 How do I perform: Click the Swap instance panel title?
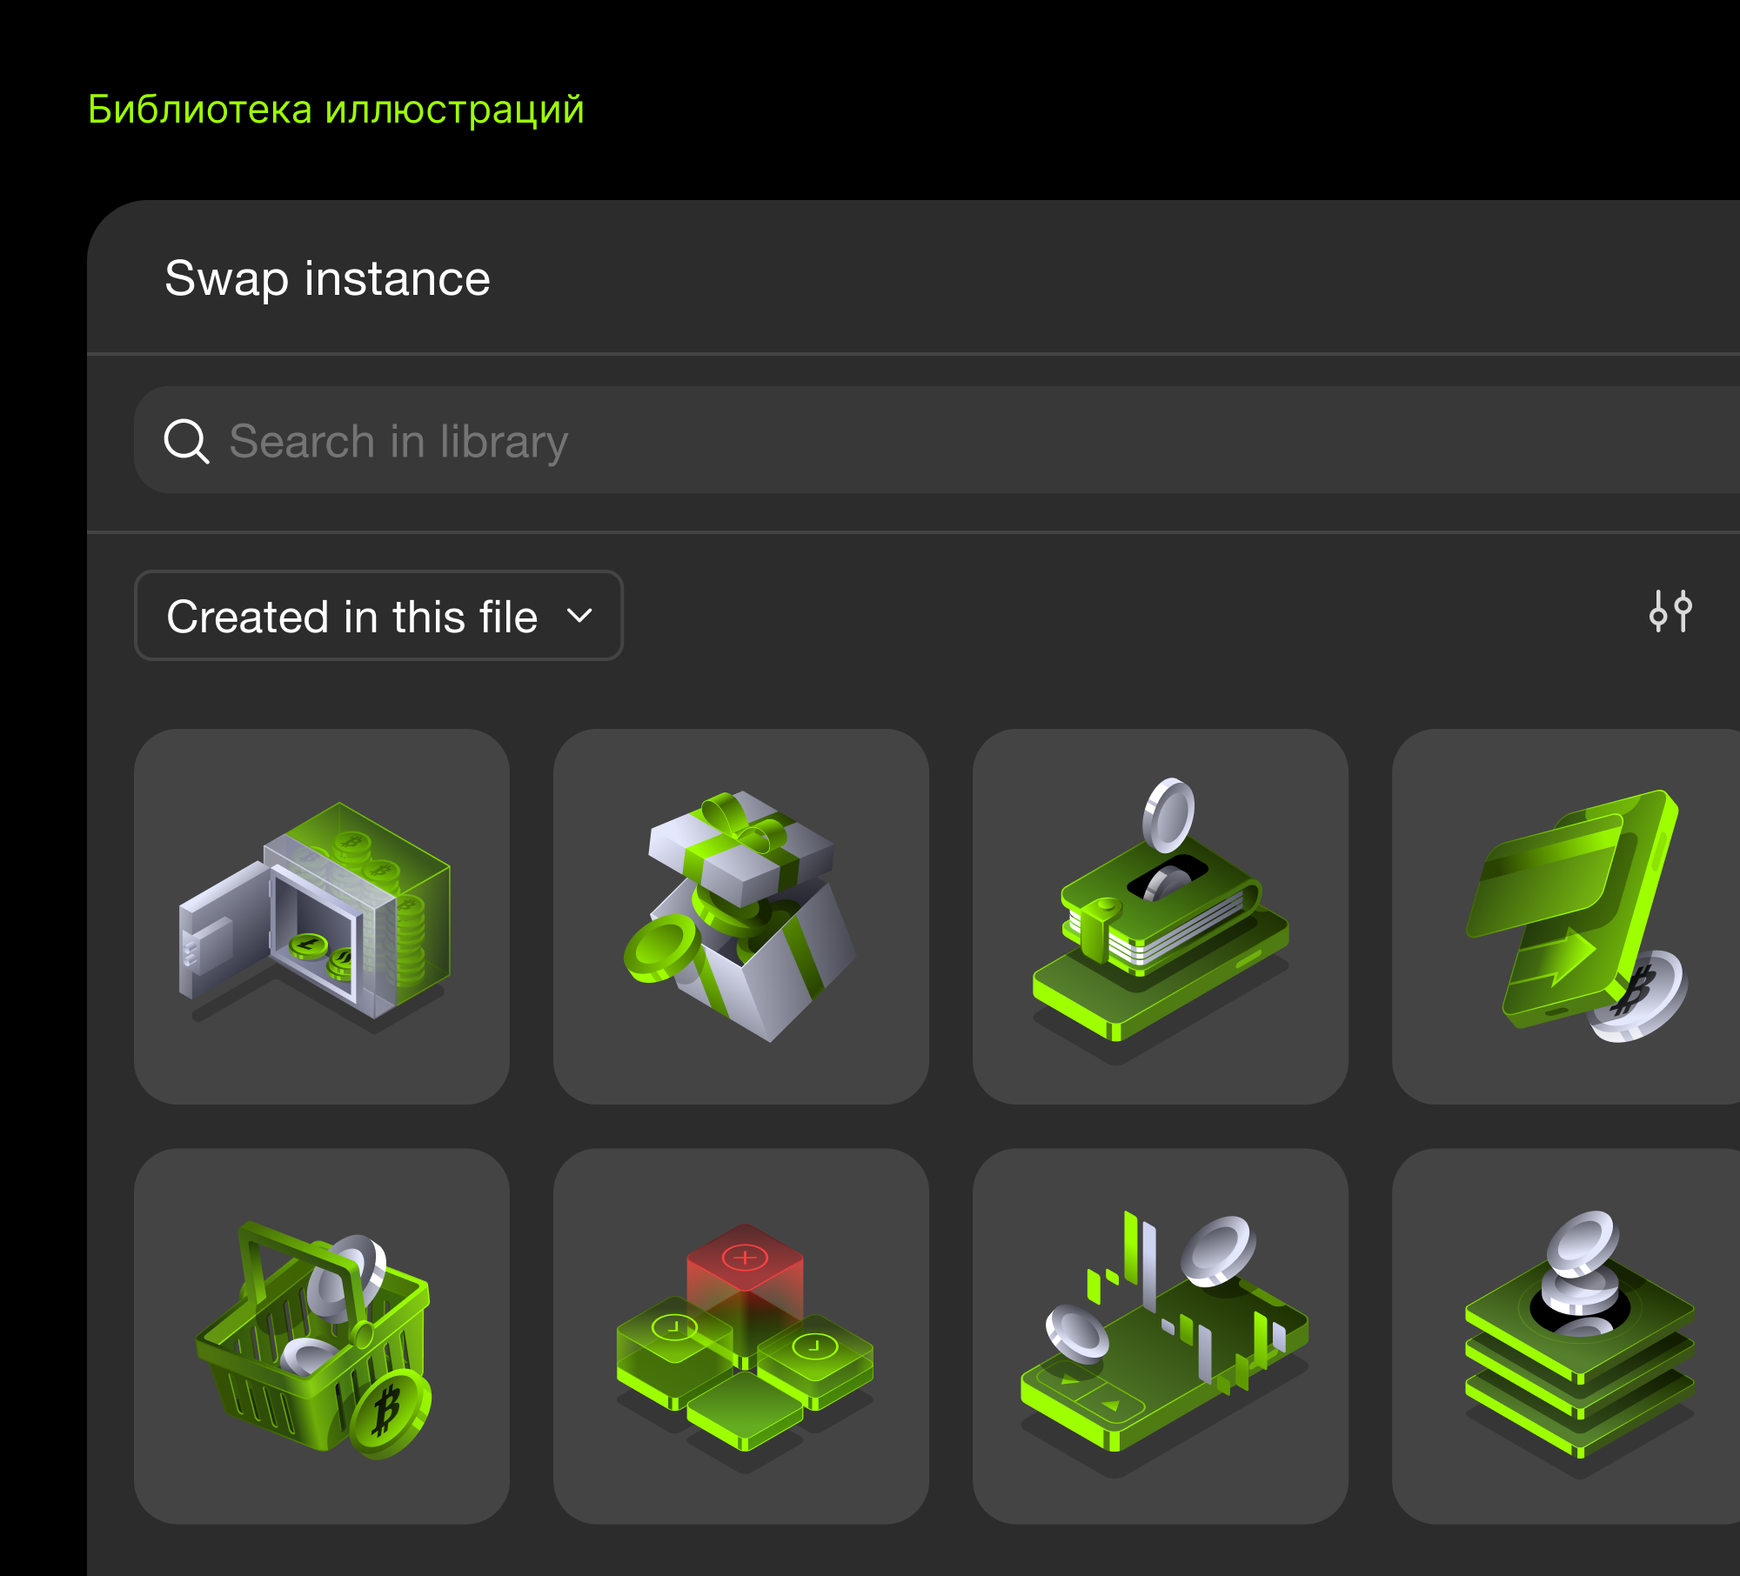point(327,279)
